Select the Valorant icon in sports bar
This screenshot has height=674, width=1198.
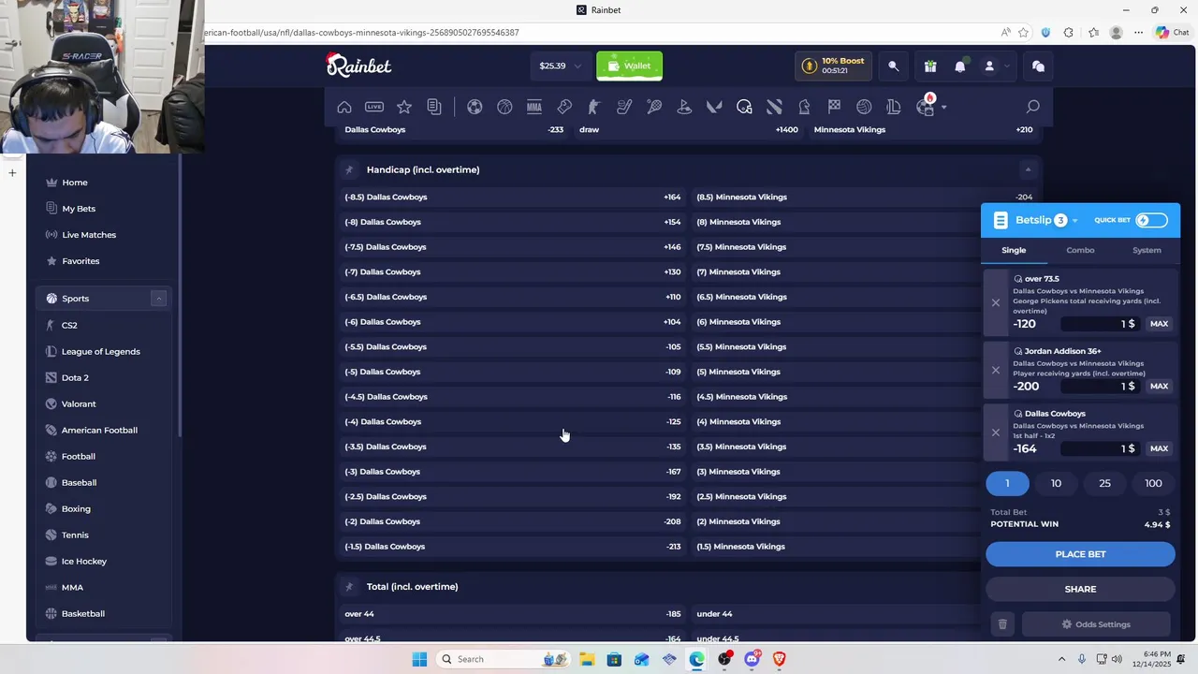(x=714, y=107)
